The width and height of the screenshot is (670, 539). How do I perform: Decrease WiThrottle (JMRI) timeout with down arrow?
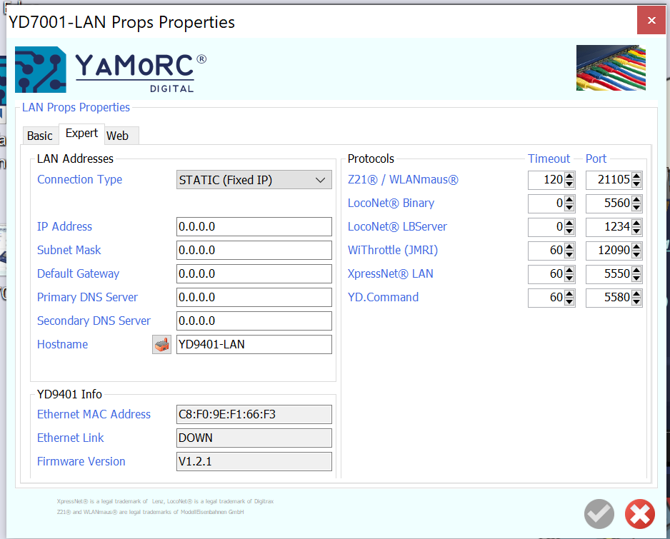coord(569,255)
